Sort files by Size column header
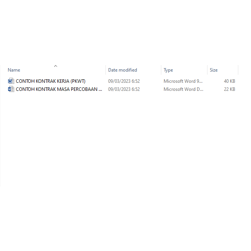The image size is (251, 251). [214, 70]
